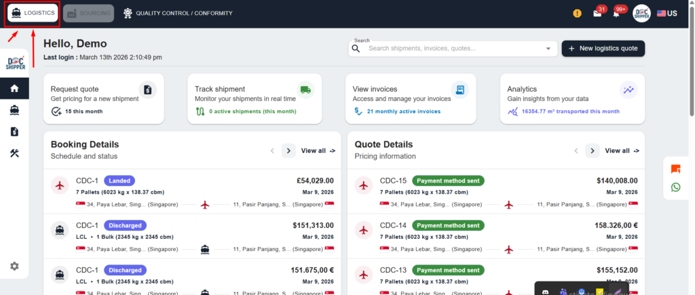Viewport: 695px width, 295px height.
Task: Click the £54,029.00 booking amount
Action: click(315, 181)
